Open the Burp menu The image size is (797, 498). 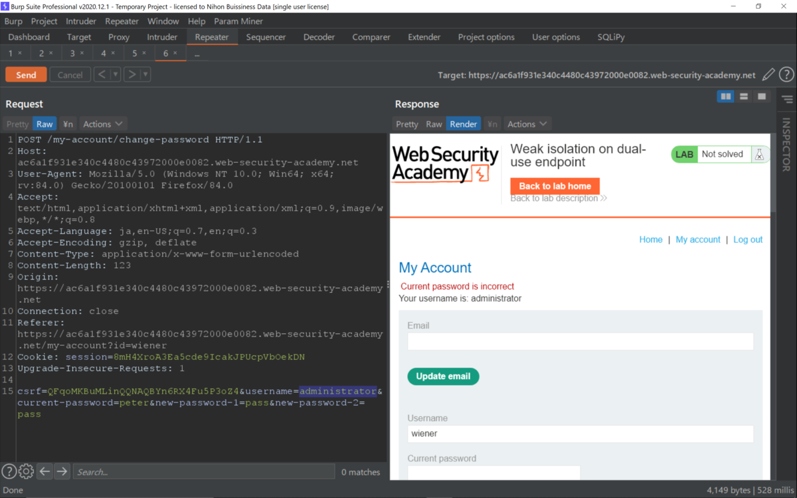coord(13,21)
